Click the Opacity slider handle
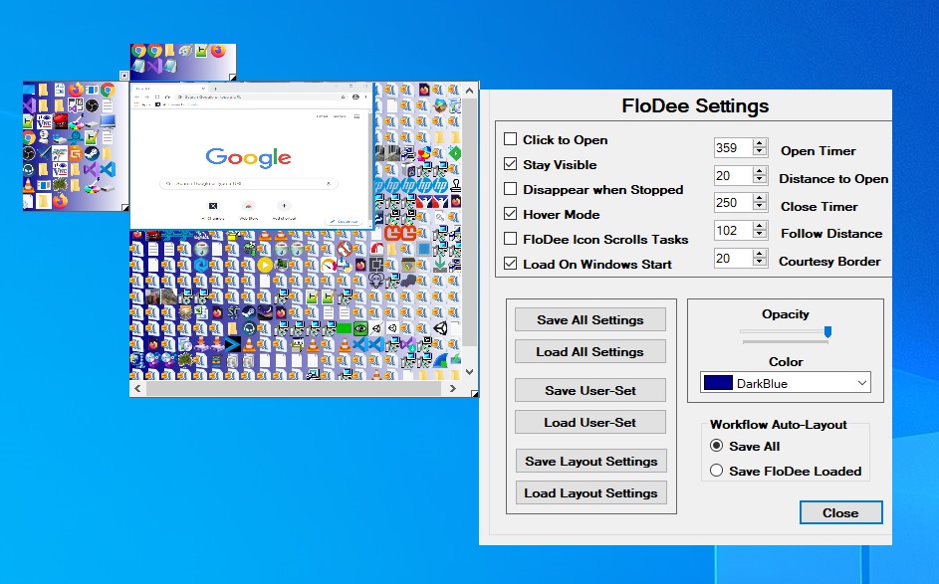 tap(828, 332)
